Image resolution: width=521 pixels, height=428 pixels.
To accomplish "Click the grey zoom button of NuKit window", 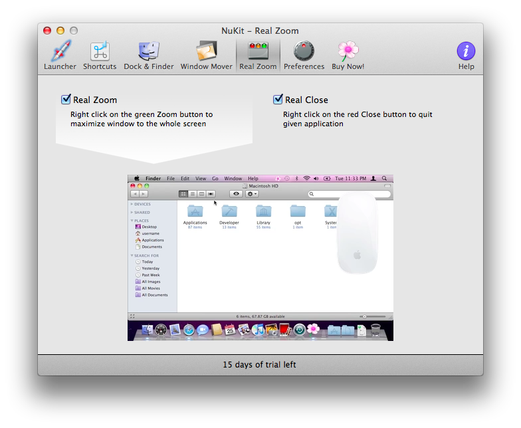I will point(74,31).
